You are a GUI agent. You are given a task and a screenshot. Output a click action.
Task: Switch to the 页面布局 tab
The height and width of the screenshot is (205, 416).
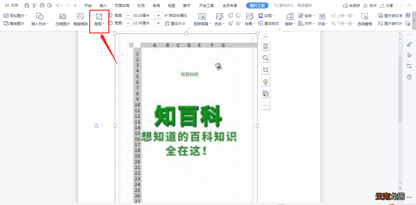(x=122, y=5)
